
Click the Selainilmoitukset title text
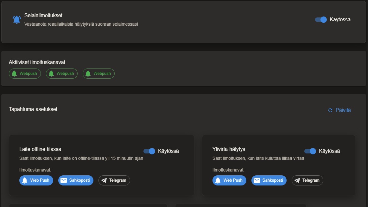[43, 16]
